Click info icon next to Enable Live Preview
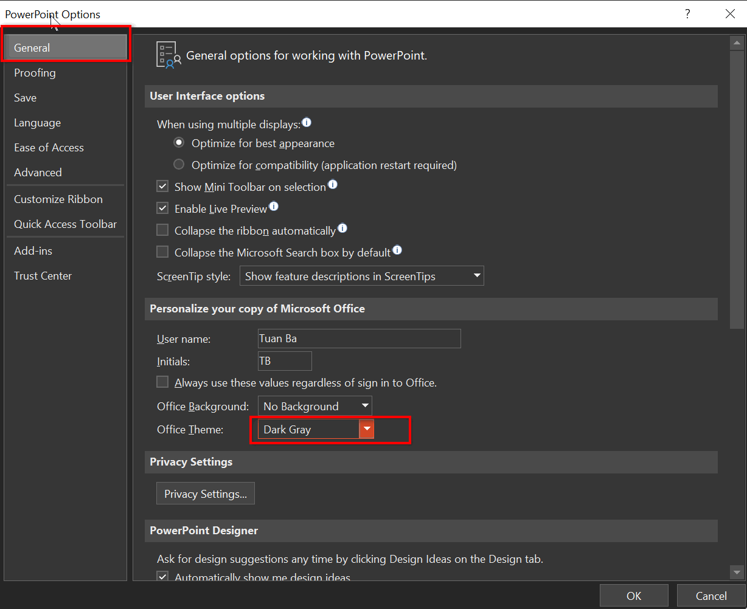Image resolution: width=747 pixels, height=609 pixels. pyautogui.click(x=274, y=207)
